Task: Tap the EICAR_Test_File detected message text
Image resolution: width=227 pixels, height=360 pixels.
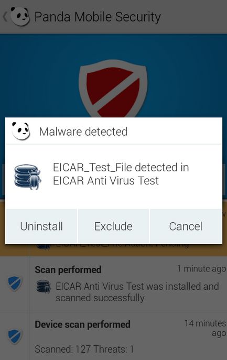Action: click(x=121, y=174)
